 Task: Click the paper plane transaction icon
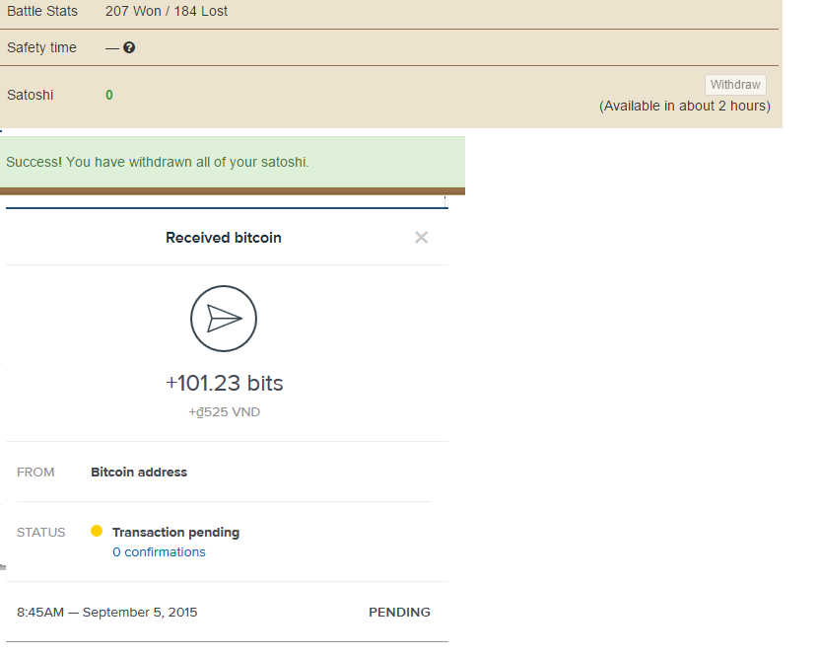224,318
